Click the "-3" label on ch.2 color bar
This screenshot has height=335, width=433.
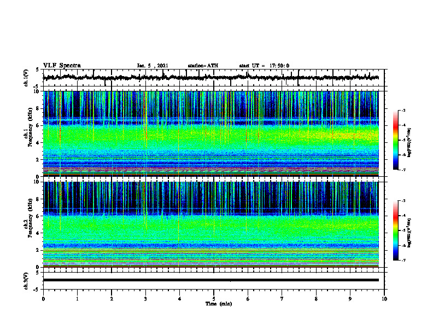click(x=403, y=201)
